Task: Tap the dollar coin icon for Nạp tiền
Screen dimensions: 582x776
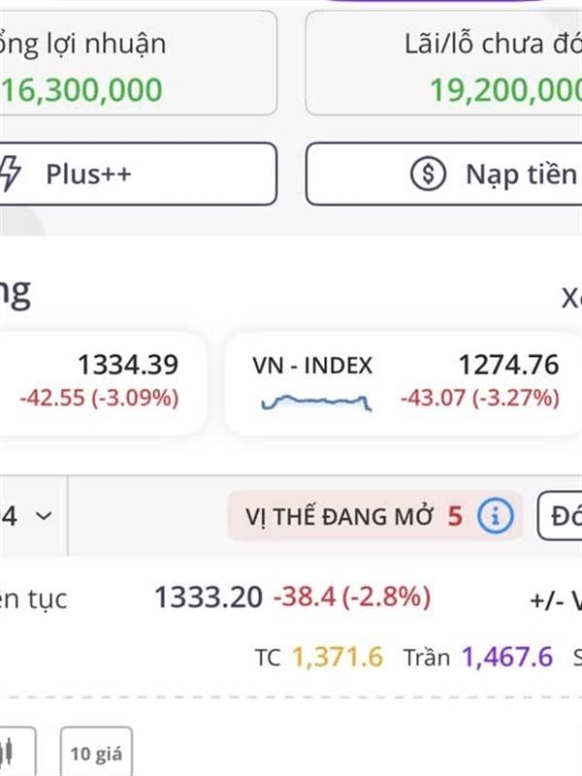Action: click(428, 174)
